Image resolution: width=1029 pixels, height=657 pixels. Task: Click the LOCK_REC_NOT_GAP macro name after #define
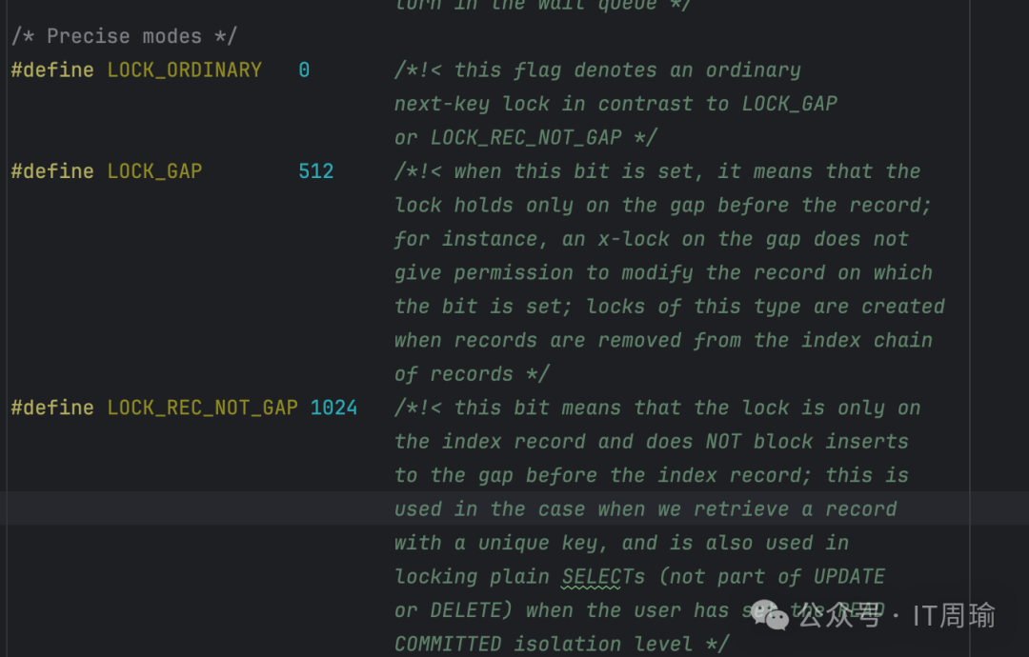[202, 408]
